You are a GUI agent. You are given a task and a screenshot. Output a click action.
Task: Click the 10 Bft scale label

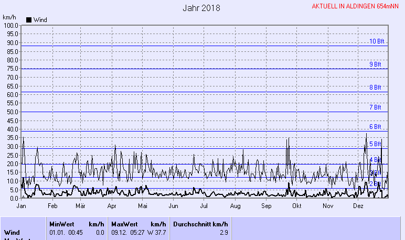(x=376, y=41)
